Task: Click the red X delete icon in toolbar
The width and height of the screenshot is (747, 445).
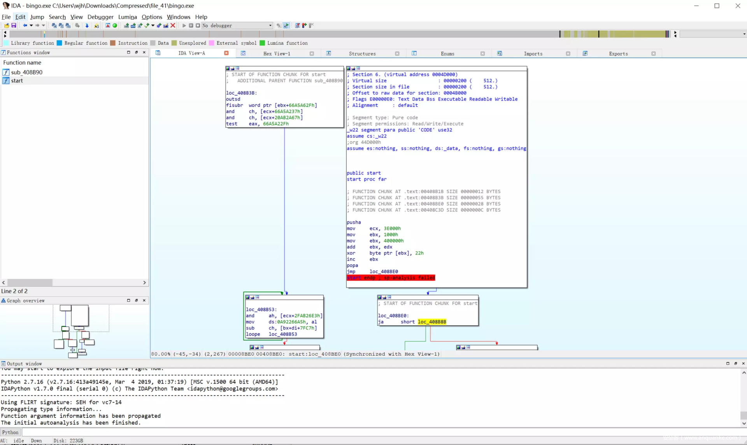Action: coord(173,26)
